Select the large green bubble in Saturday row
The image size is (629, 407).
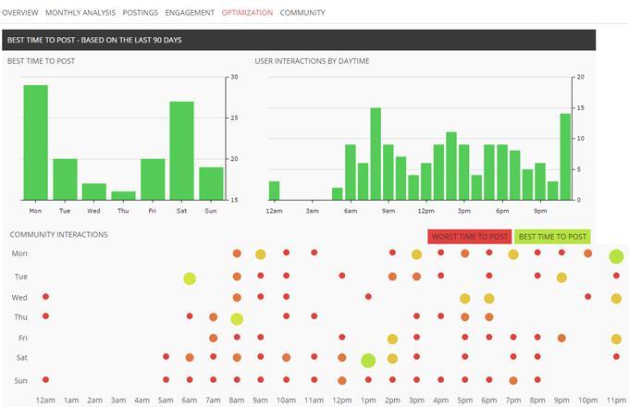pos(368,360)
